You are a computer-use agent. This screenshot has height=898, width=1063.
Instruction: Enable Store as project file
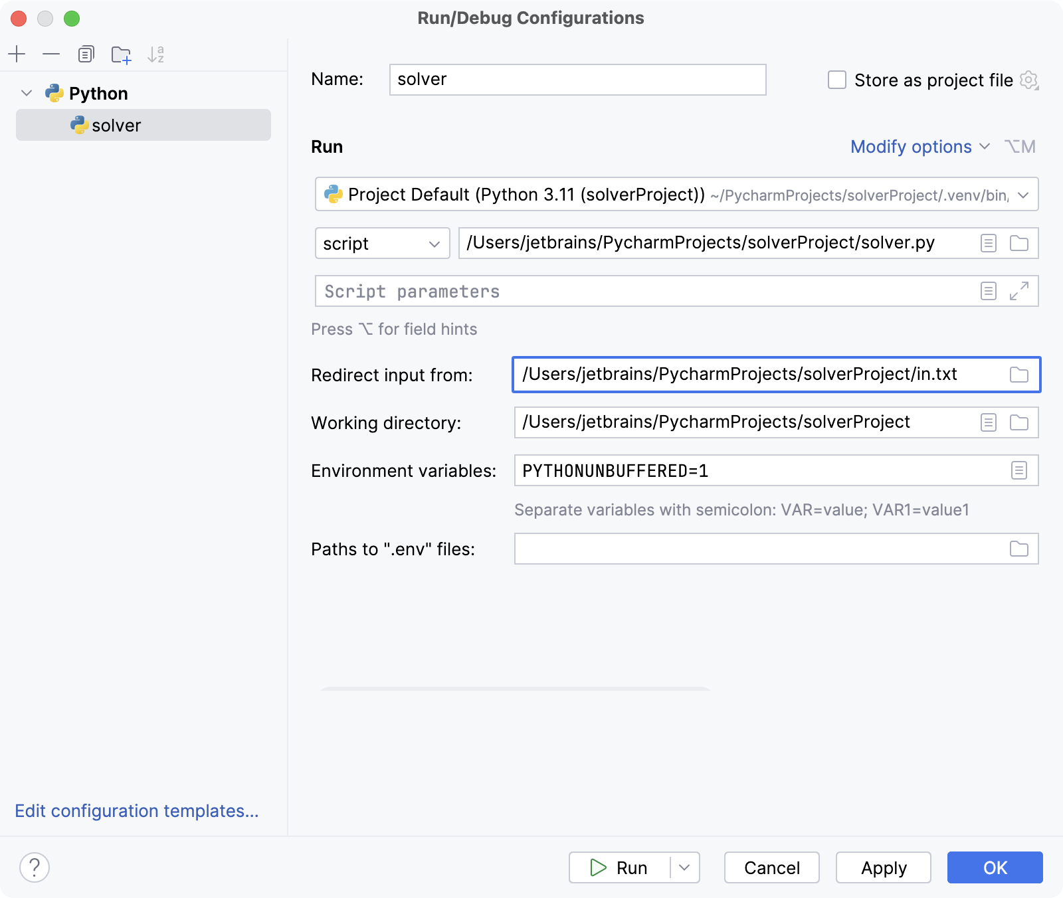(x=836, y=80)
